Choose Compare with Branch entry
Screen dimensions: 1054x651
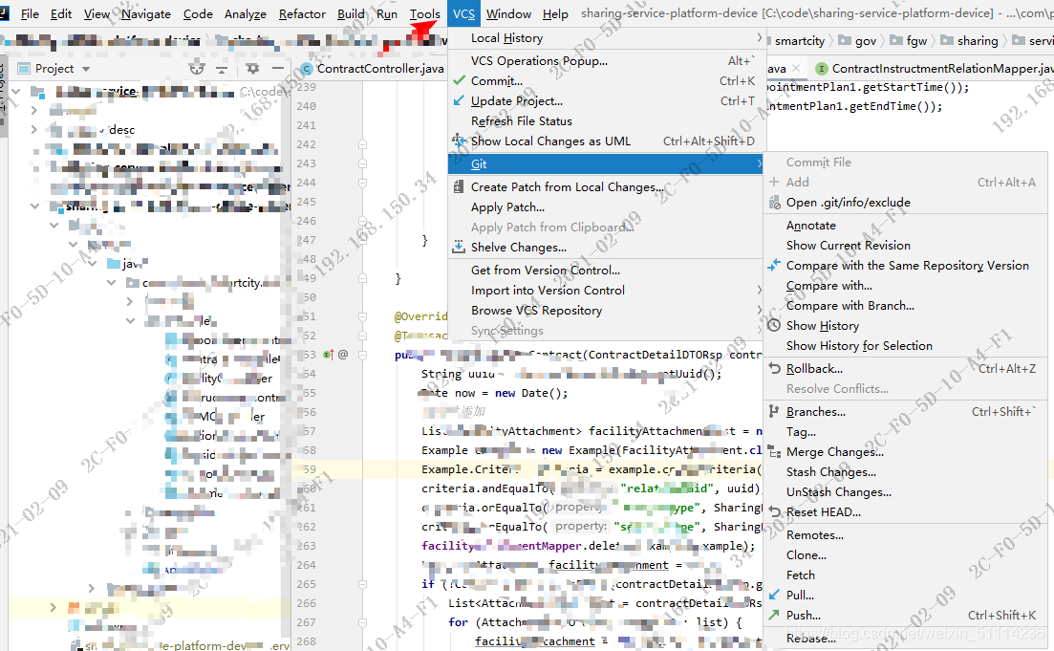pos(908,306)
